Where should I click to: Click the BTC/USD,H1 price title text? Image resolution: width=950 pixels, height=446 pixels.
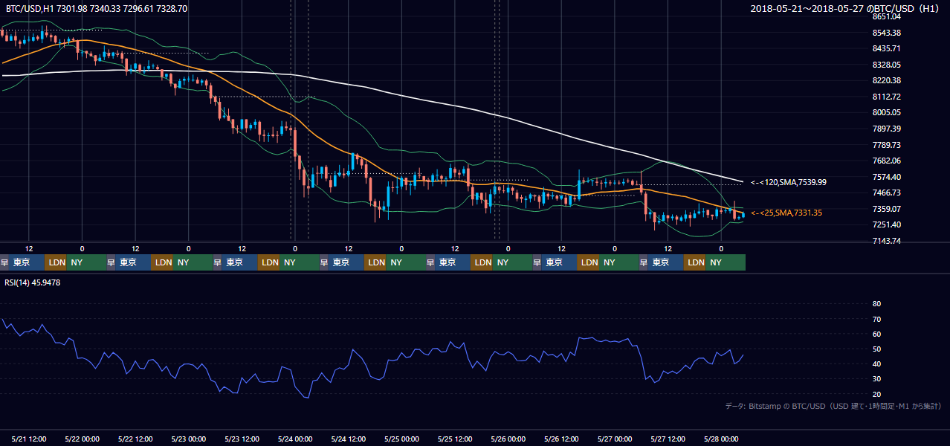(97, 8)
